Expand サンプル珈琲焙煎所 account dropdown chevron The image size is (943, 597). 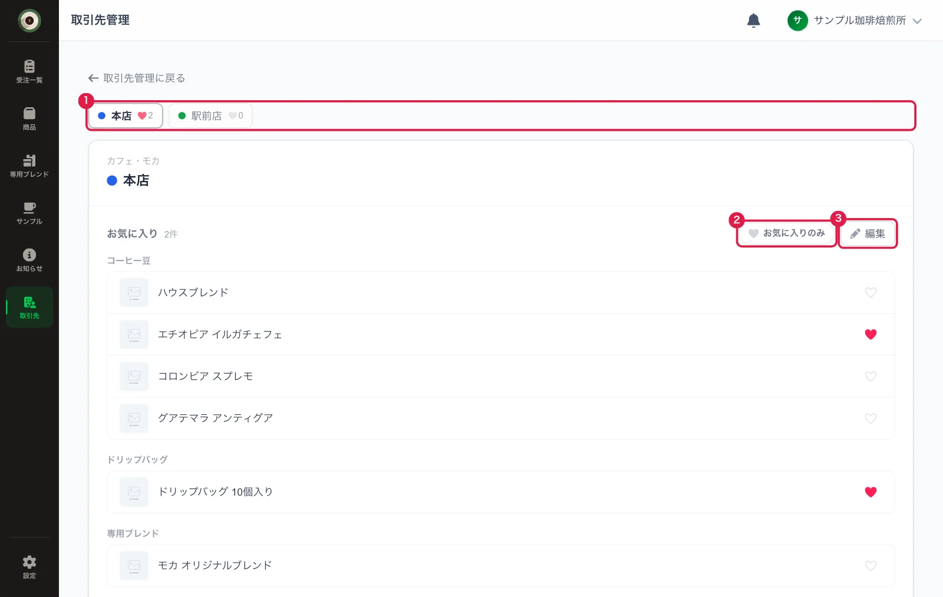[917, 21]
